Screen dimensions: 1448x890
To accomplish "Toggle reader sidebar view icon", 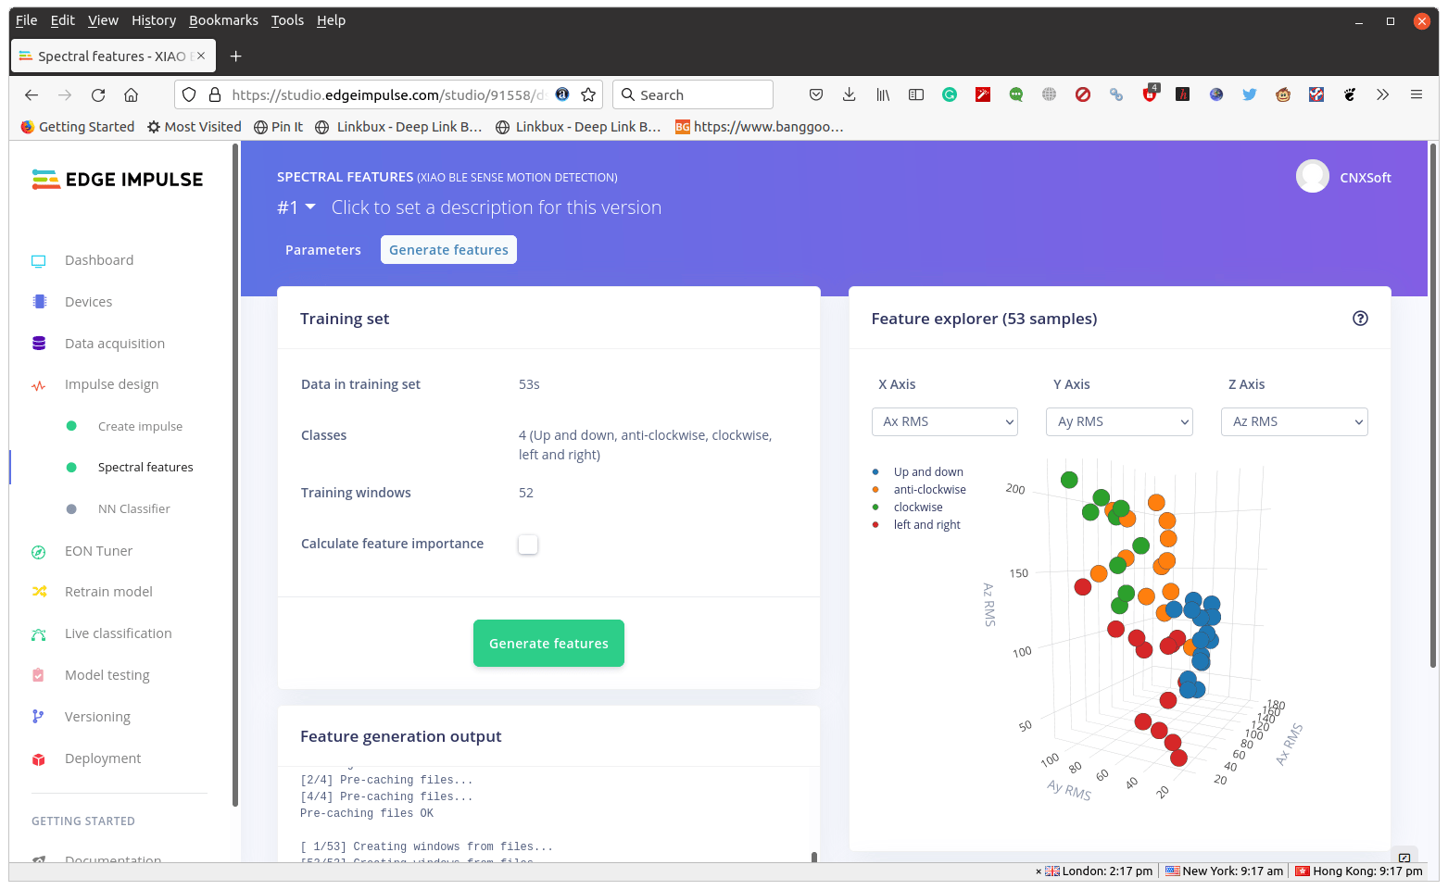I will [916, 94].
